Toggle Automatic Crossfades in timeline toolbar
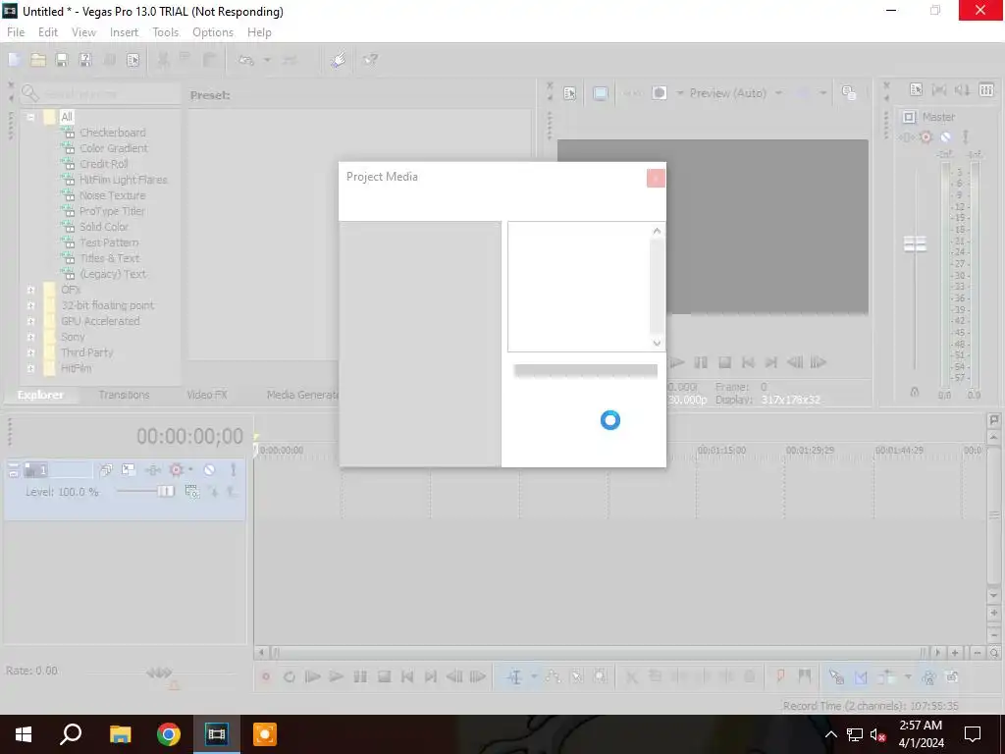 (860, 676)
